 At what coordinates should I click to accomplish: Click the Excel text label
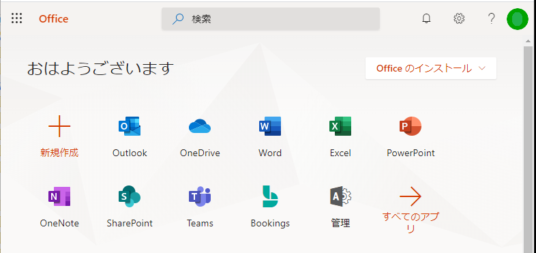pos(340,153)
